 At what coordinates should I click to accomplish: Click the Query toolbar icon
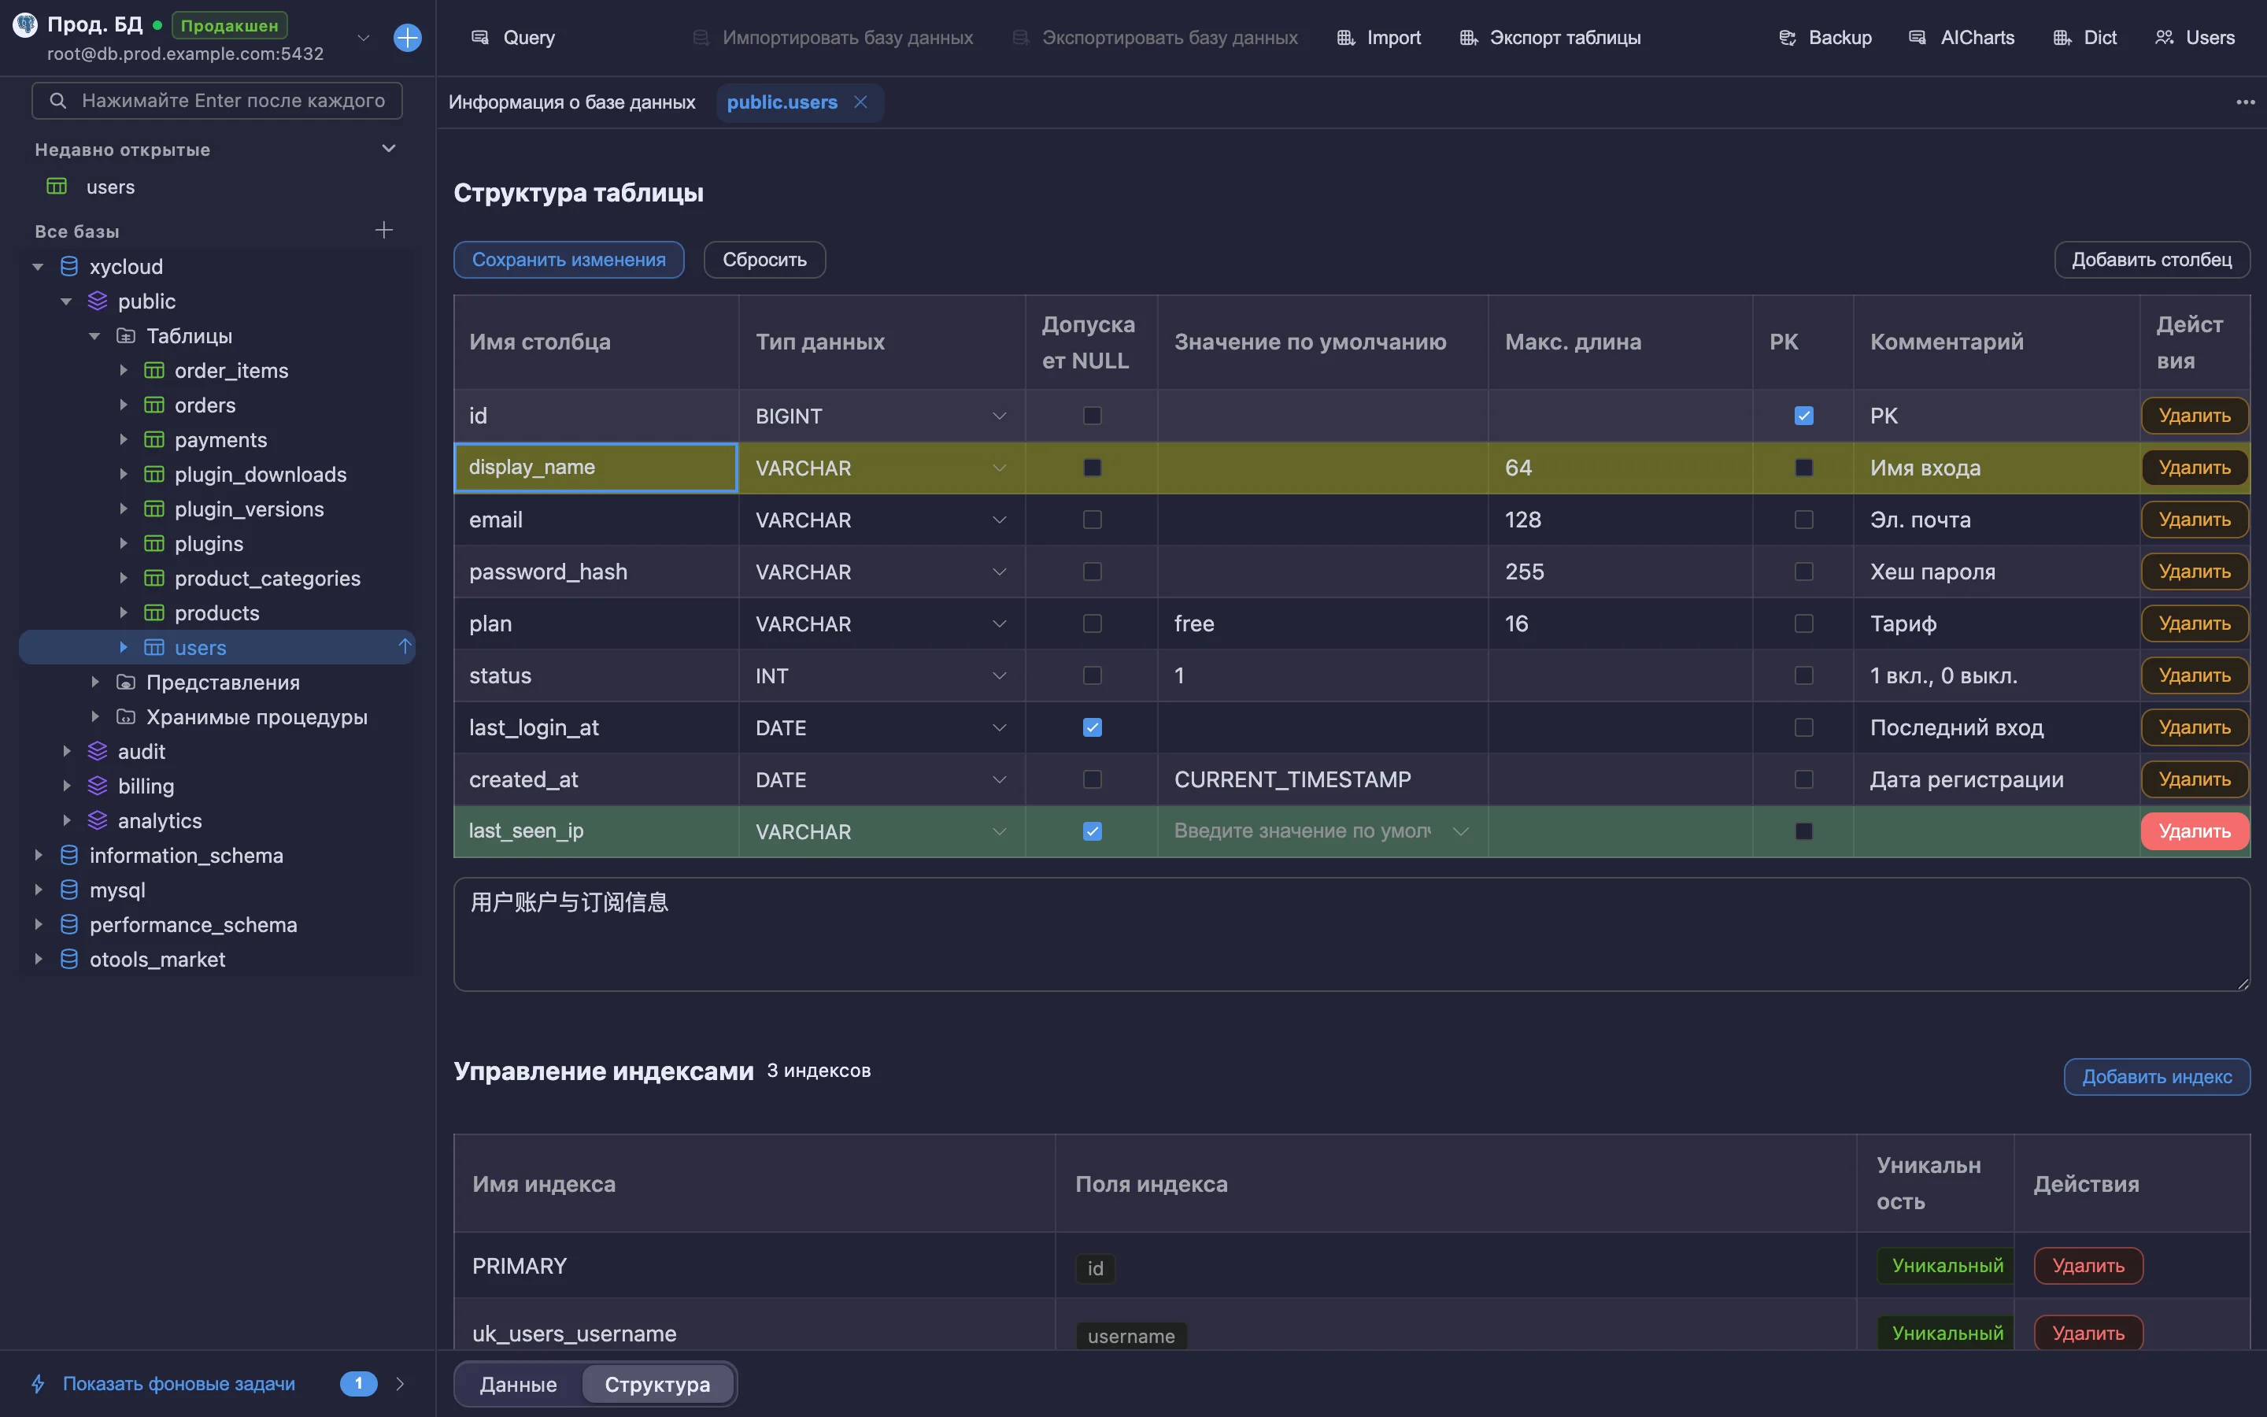pyautogui.click(x=479, y=38)
